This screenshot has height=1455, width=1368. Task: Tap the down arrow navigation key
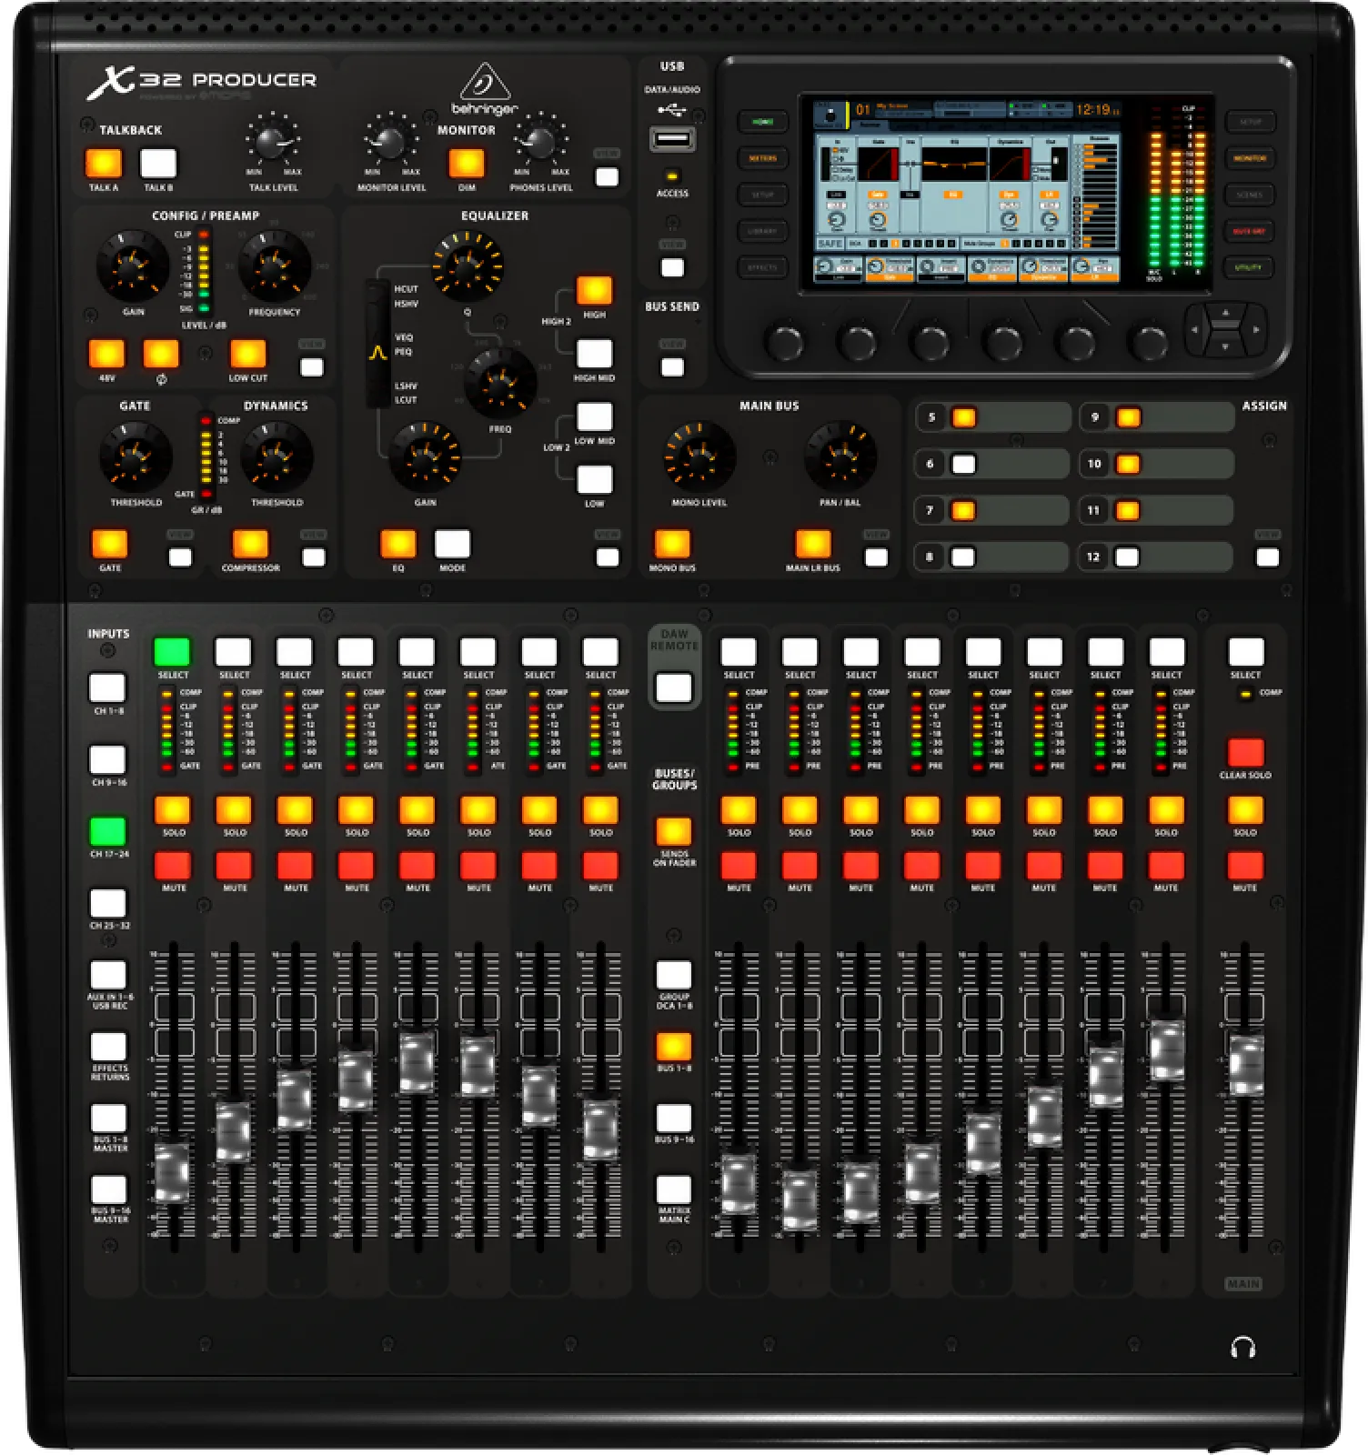click(1225, 346)
